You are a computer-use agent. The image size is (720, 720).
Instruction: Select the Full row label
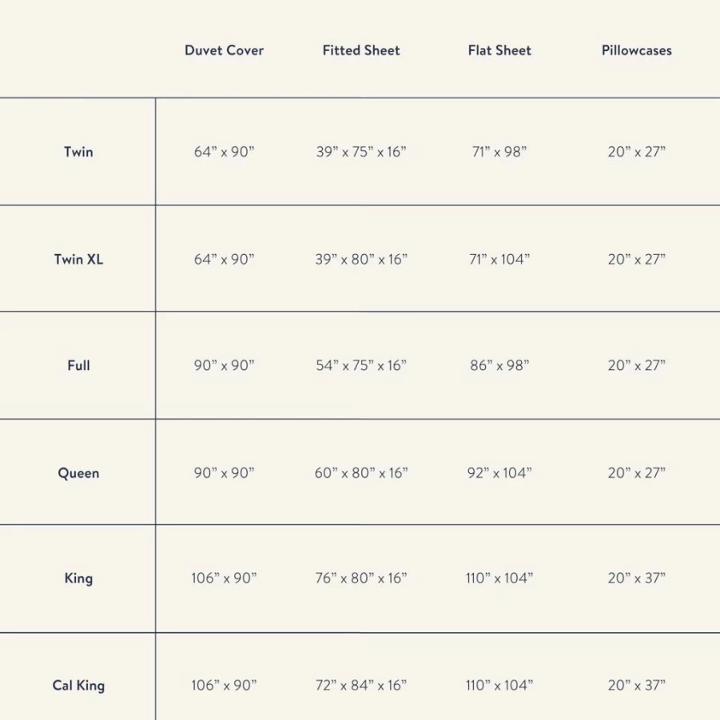pyautogui.click(x=78, y=365)
